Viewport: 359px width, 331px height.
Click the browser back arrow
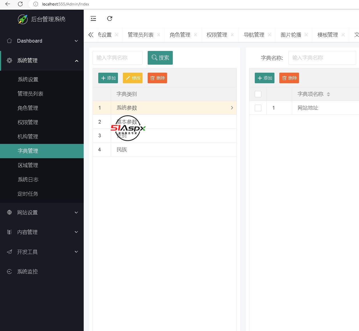pos(8,4)
